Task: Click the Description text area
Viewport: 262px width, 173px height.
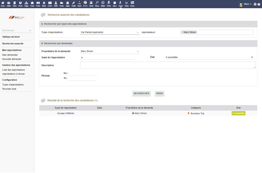Action: click(x=168, y=65)
